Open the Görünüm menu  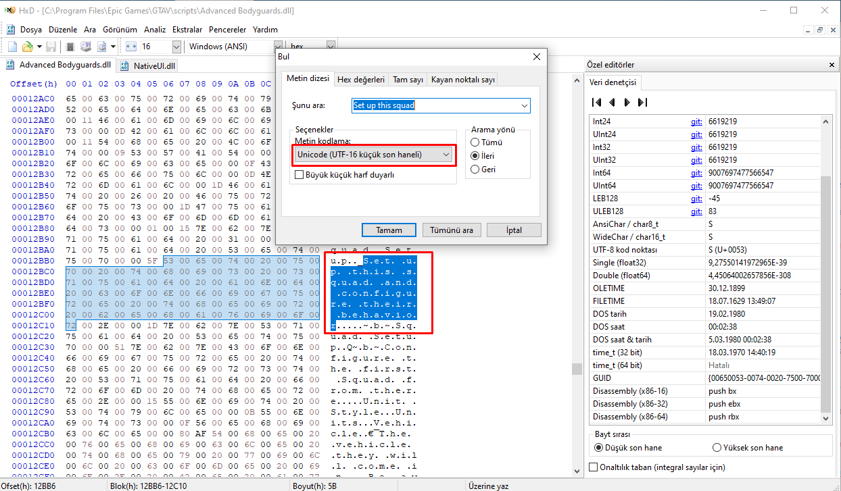coord(120,30)
